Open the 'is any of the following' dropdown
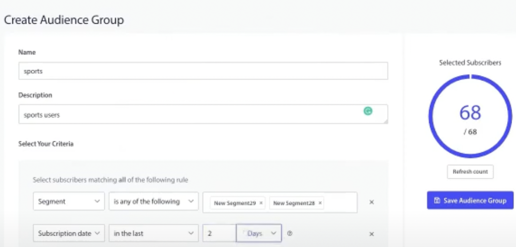 [154, 201]
